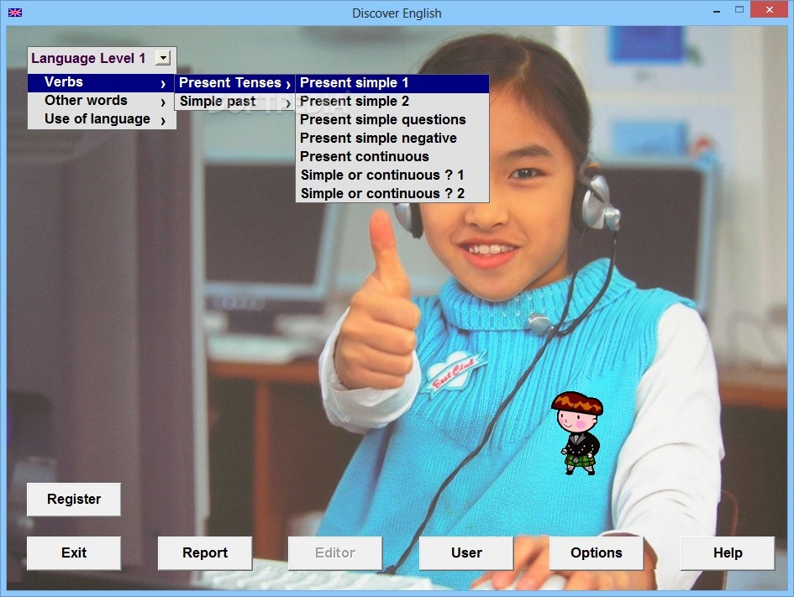
Task: Open the User button
Action: click(x=466, y=553)
